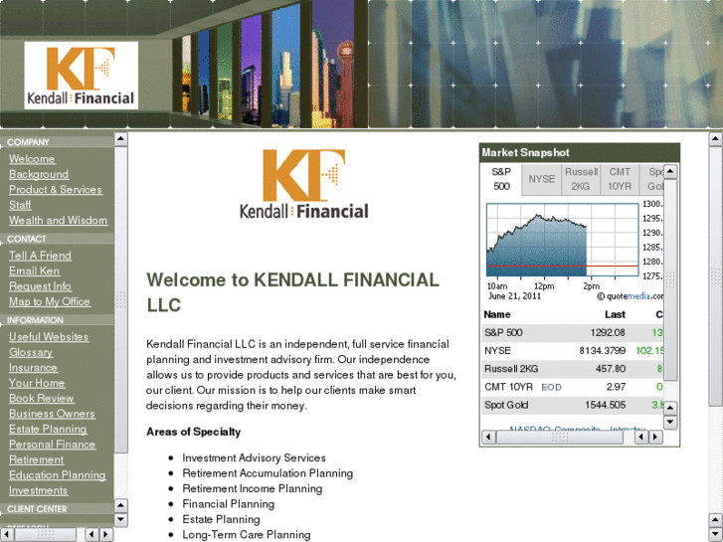Open Personal Finance link
The image size is (723, 542).
(52, 445)
